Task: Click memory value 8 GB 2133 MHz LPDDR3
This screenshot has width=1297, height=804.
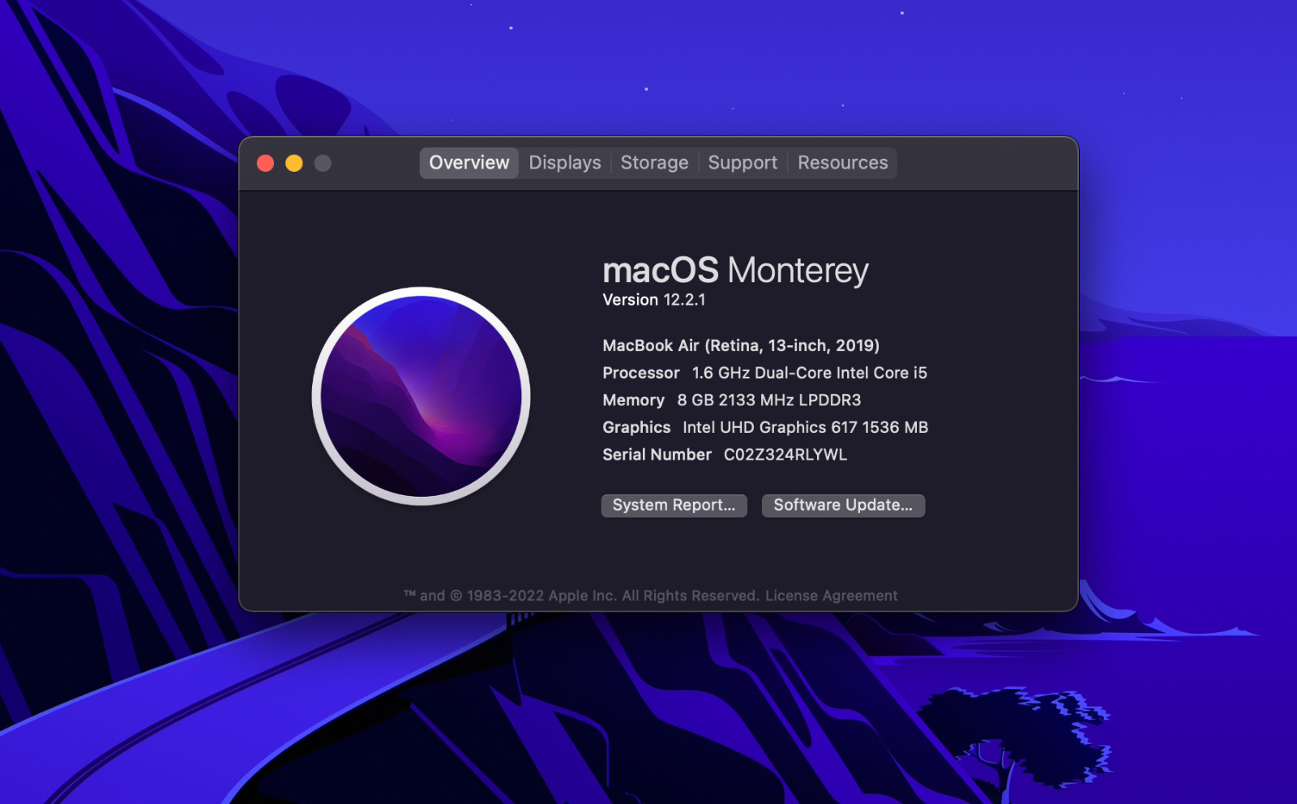Action: point(769,400)
